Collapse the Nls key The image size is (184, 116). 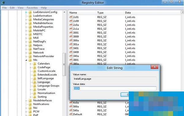26,60
